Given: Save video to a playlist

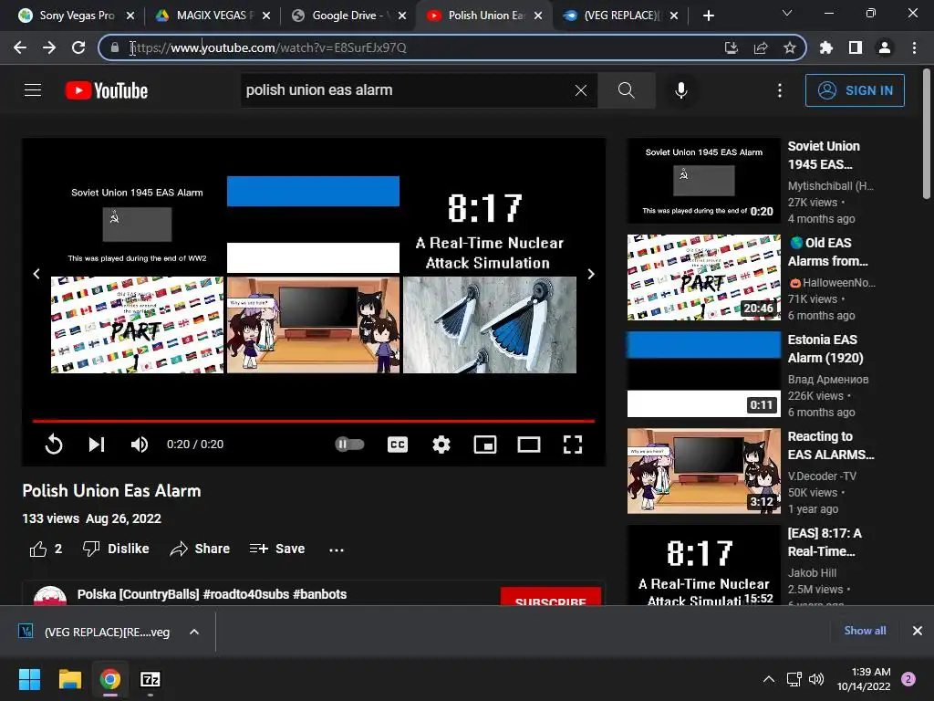Looking at the screenshot, I should tap(277, 549).
